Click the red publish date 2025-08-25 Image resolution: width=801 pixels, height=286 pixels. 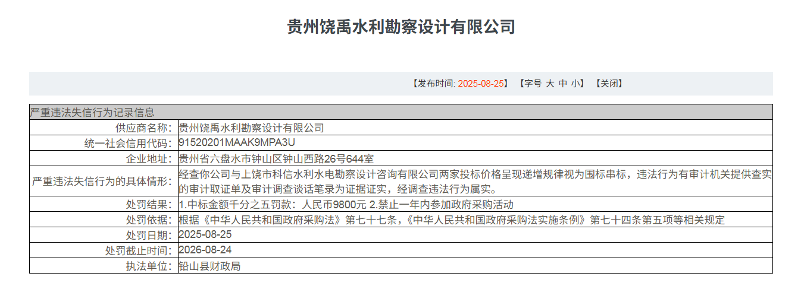[481, 84]
